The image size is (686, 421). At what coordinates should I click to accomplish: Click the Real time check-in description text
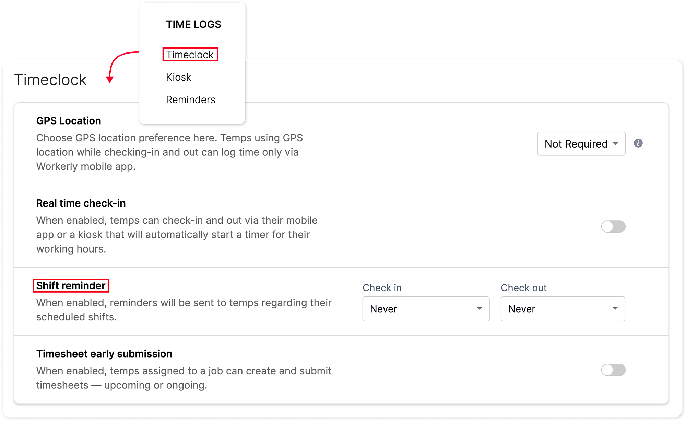[x=177, y=234]
